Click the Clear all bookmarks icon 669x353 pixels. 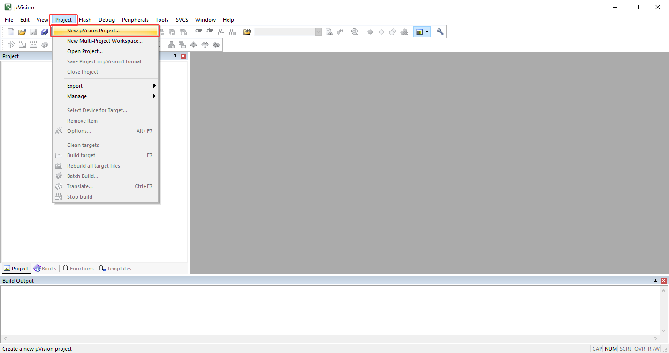click(183, 32)
